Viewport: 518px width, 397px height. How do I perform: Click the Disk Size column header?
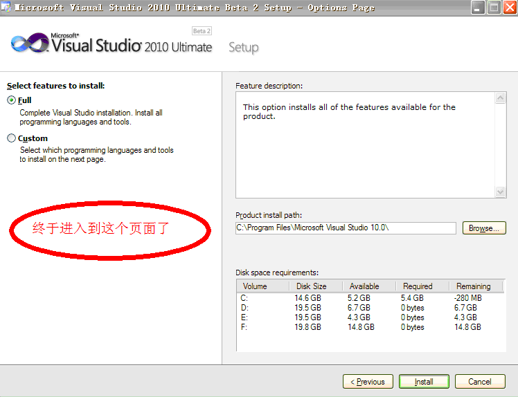[x=316, y=286]
